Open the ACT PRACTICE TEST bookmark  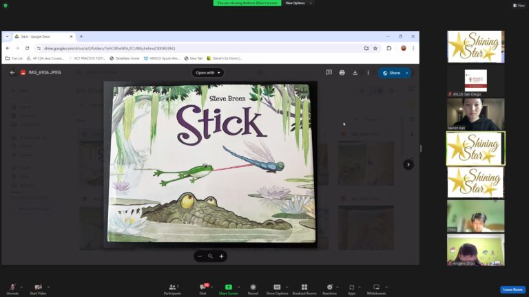tap(87, 58)
